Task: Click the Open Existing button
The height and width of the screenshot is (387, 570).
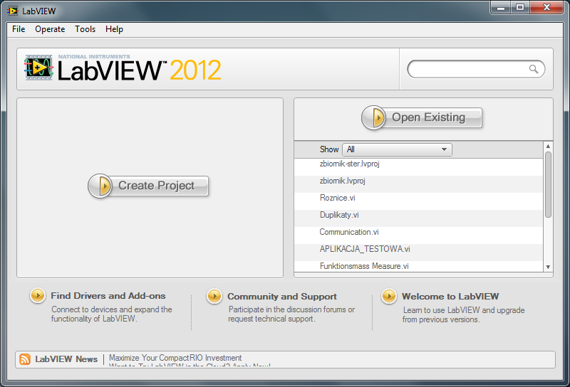Action: pyautogui.click(x=422, y=117)
